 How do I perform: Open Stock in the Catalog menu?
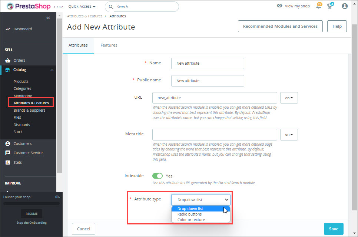pyautogui.click(x=18, y=132)
